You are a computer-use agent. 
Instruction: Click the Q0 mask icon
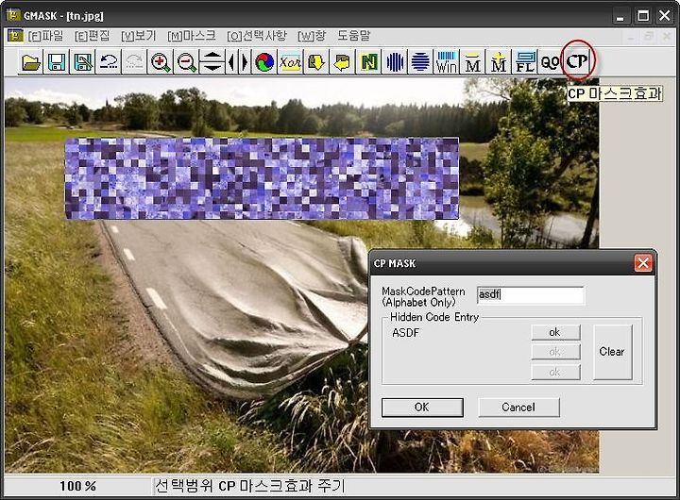(550, 62)
